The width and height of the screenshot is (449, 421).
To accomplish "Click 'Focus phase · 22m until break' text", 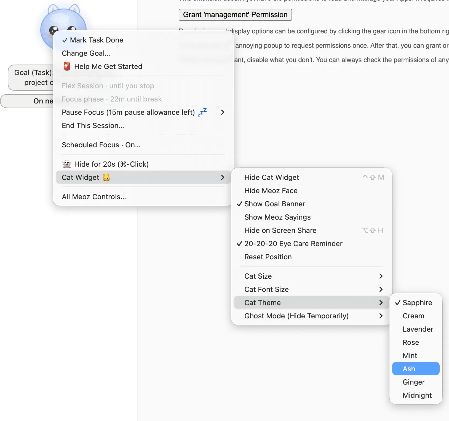I will (112, 99).
